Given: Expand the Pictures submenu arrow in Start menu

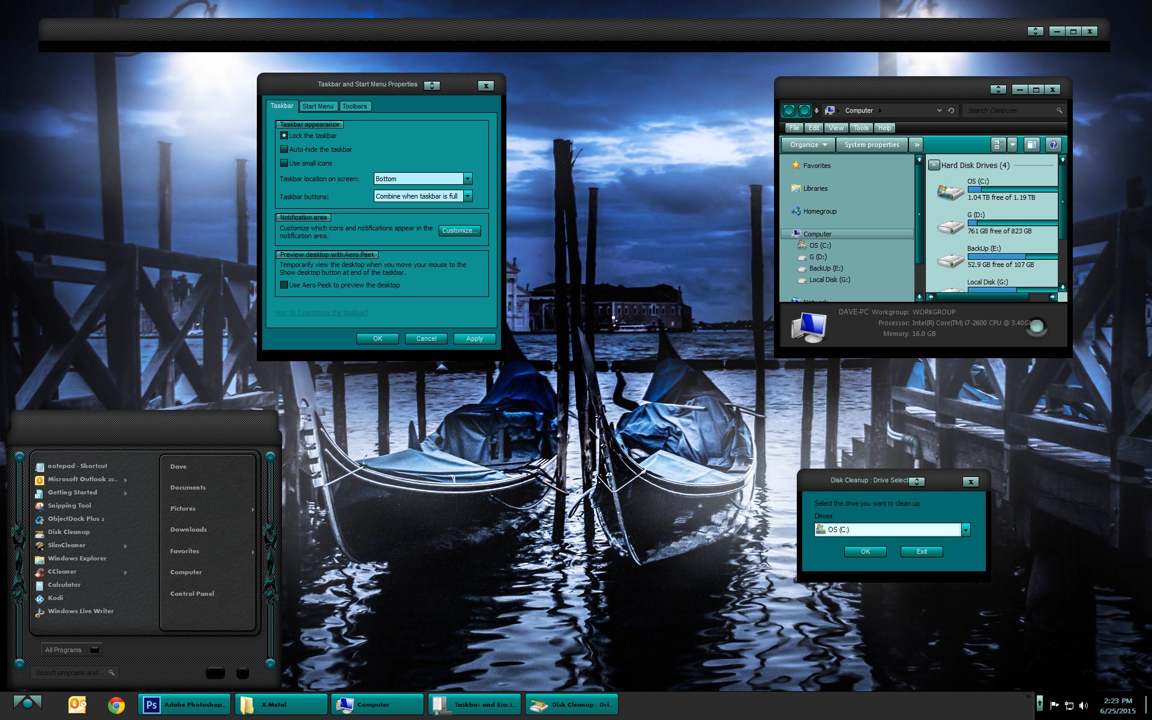Looking at the screenshot, I should pos(253,509).
